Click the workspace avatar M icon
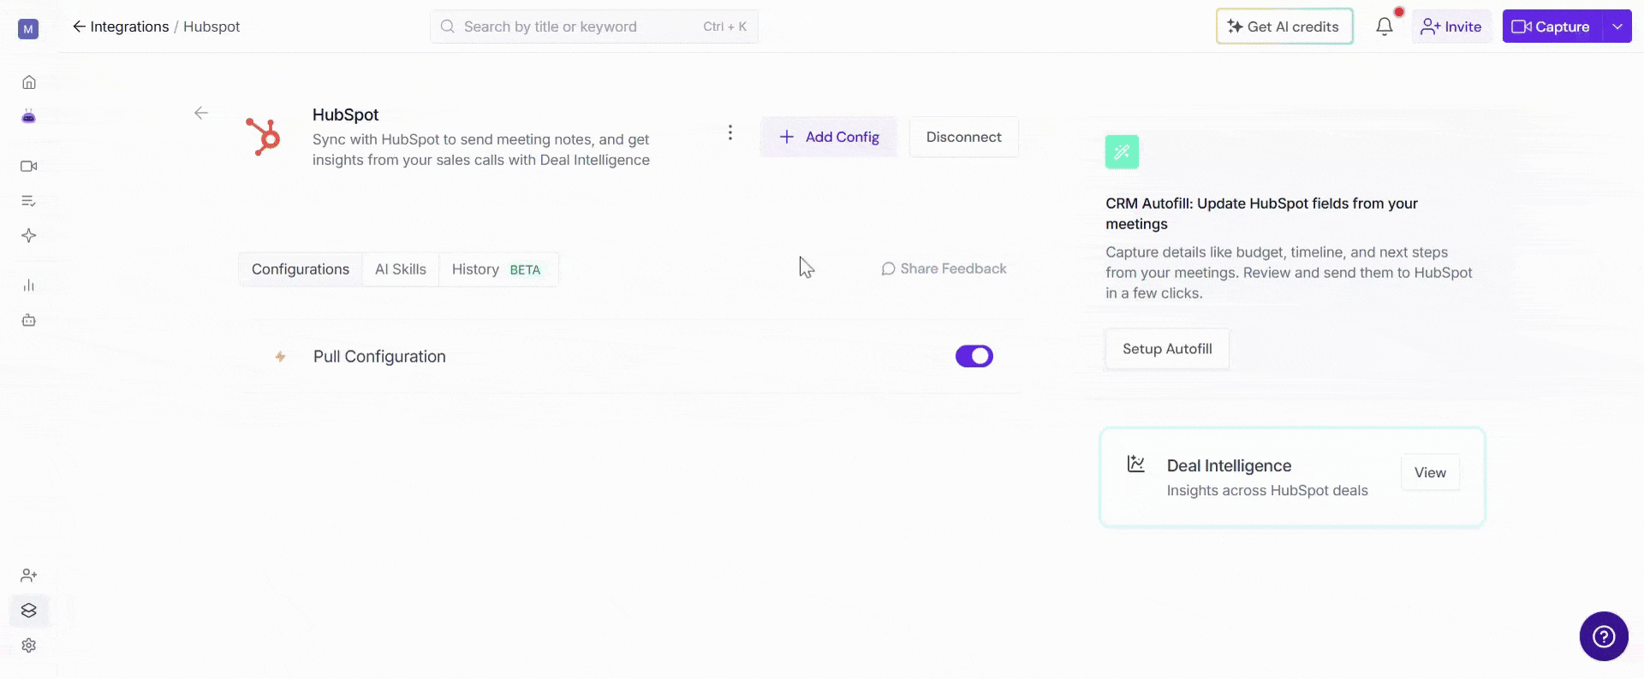1644x679 pixels. pos(28,29)
